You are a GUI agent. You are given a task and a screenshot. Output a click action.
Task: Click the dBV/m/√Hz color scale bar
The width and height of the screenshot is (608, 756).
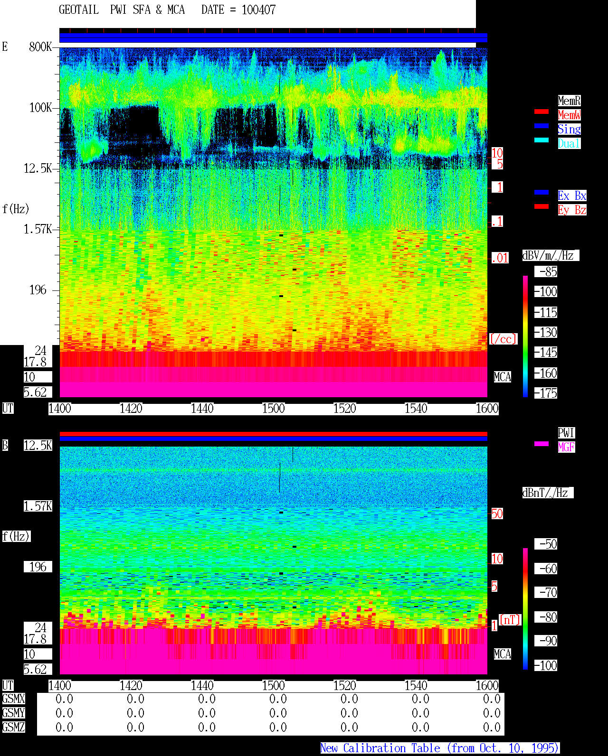pyautogui.click(x=525, y=336)
